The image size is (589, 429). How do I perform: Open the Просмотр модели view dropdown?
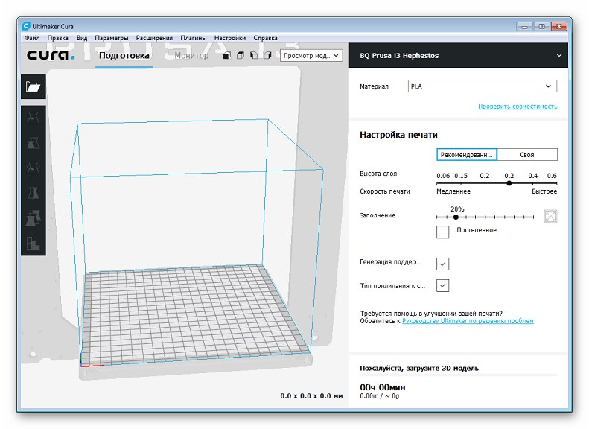311,56
